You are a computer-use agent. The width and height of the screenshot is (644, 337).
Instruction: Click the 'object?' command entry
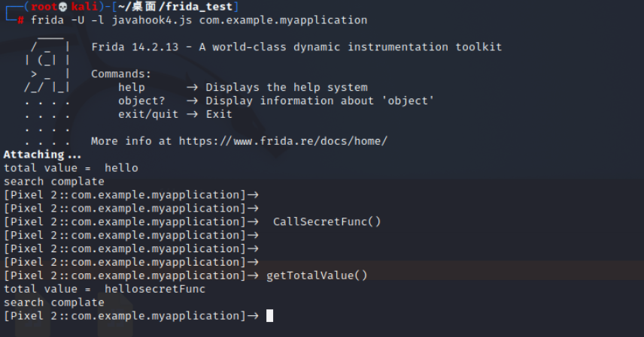141,101
